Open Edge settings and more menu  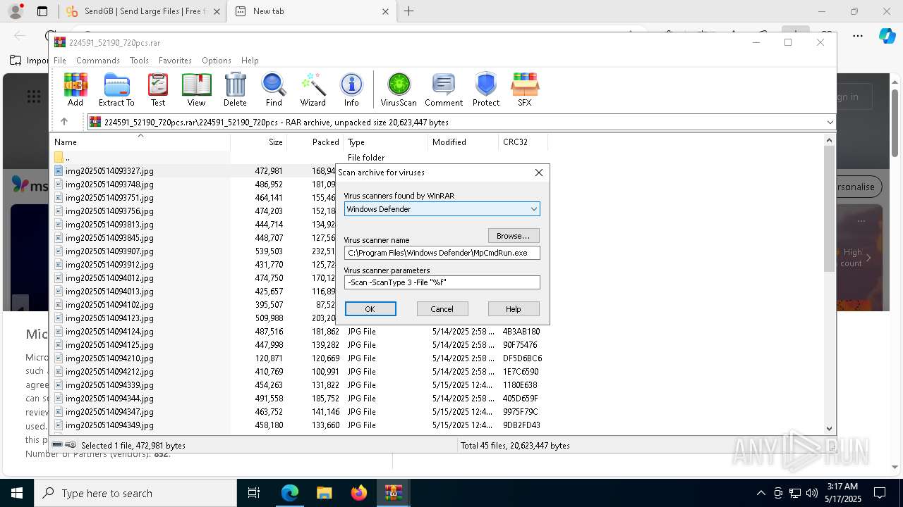[858, 36]
